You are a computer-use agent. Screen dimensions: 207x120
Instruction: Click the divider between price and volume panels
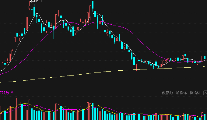click(x=103, y=89)
